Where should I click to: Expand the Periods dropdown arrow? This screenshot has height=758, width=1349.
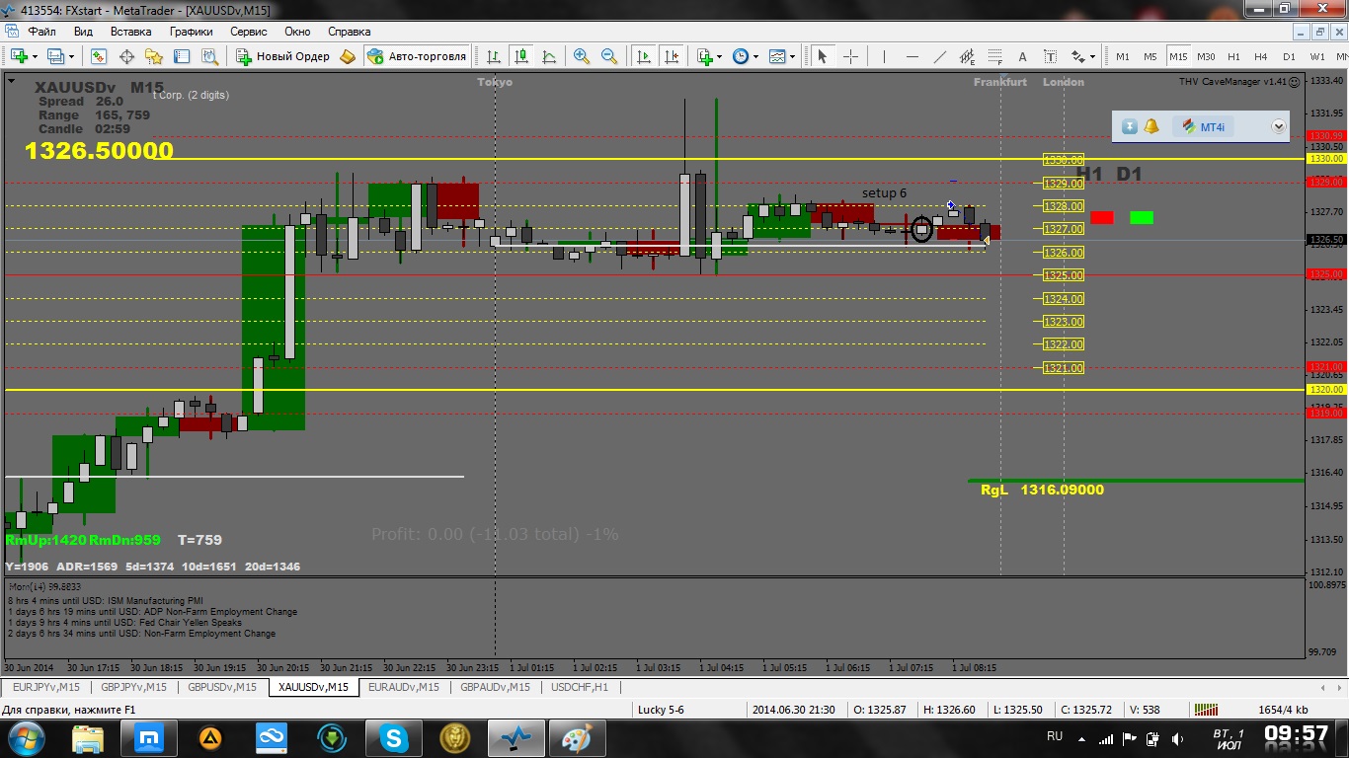pyautogui.click(x=755, y=57)
